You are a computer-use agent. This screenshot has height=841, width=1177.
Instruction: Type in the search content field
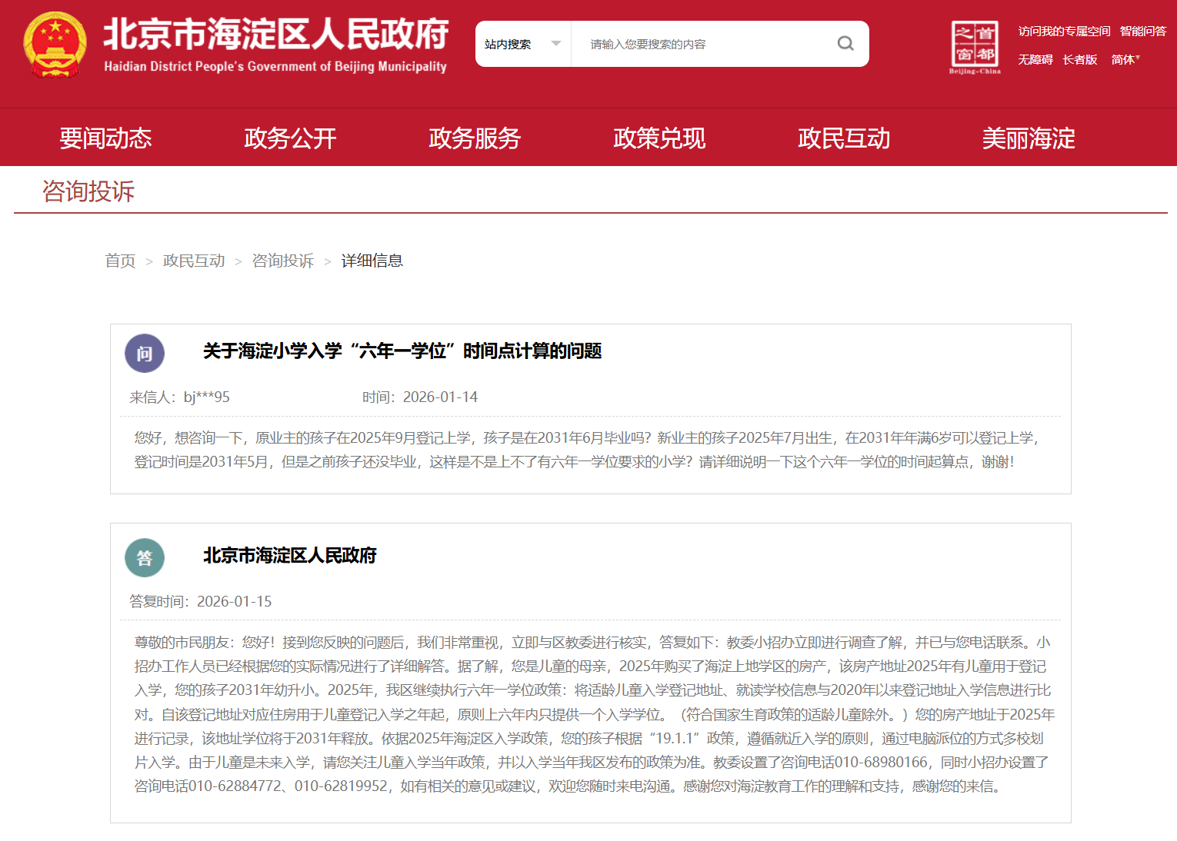[x=700, y=44]
